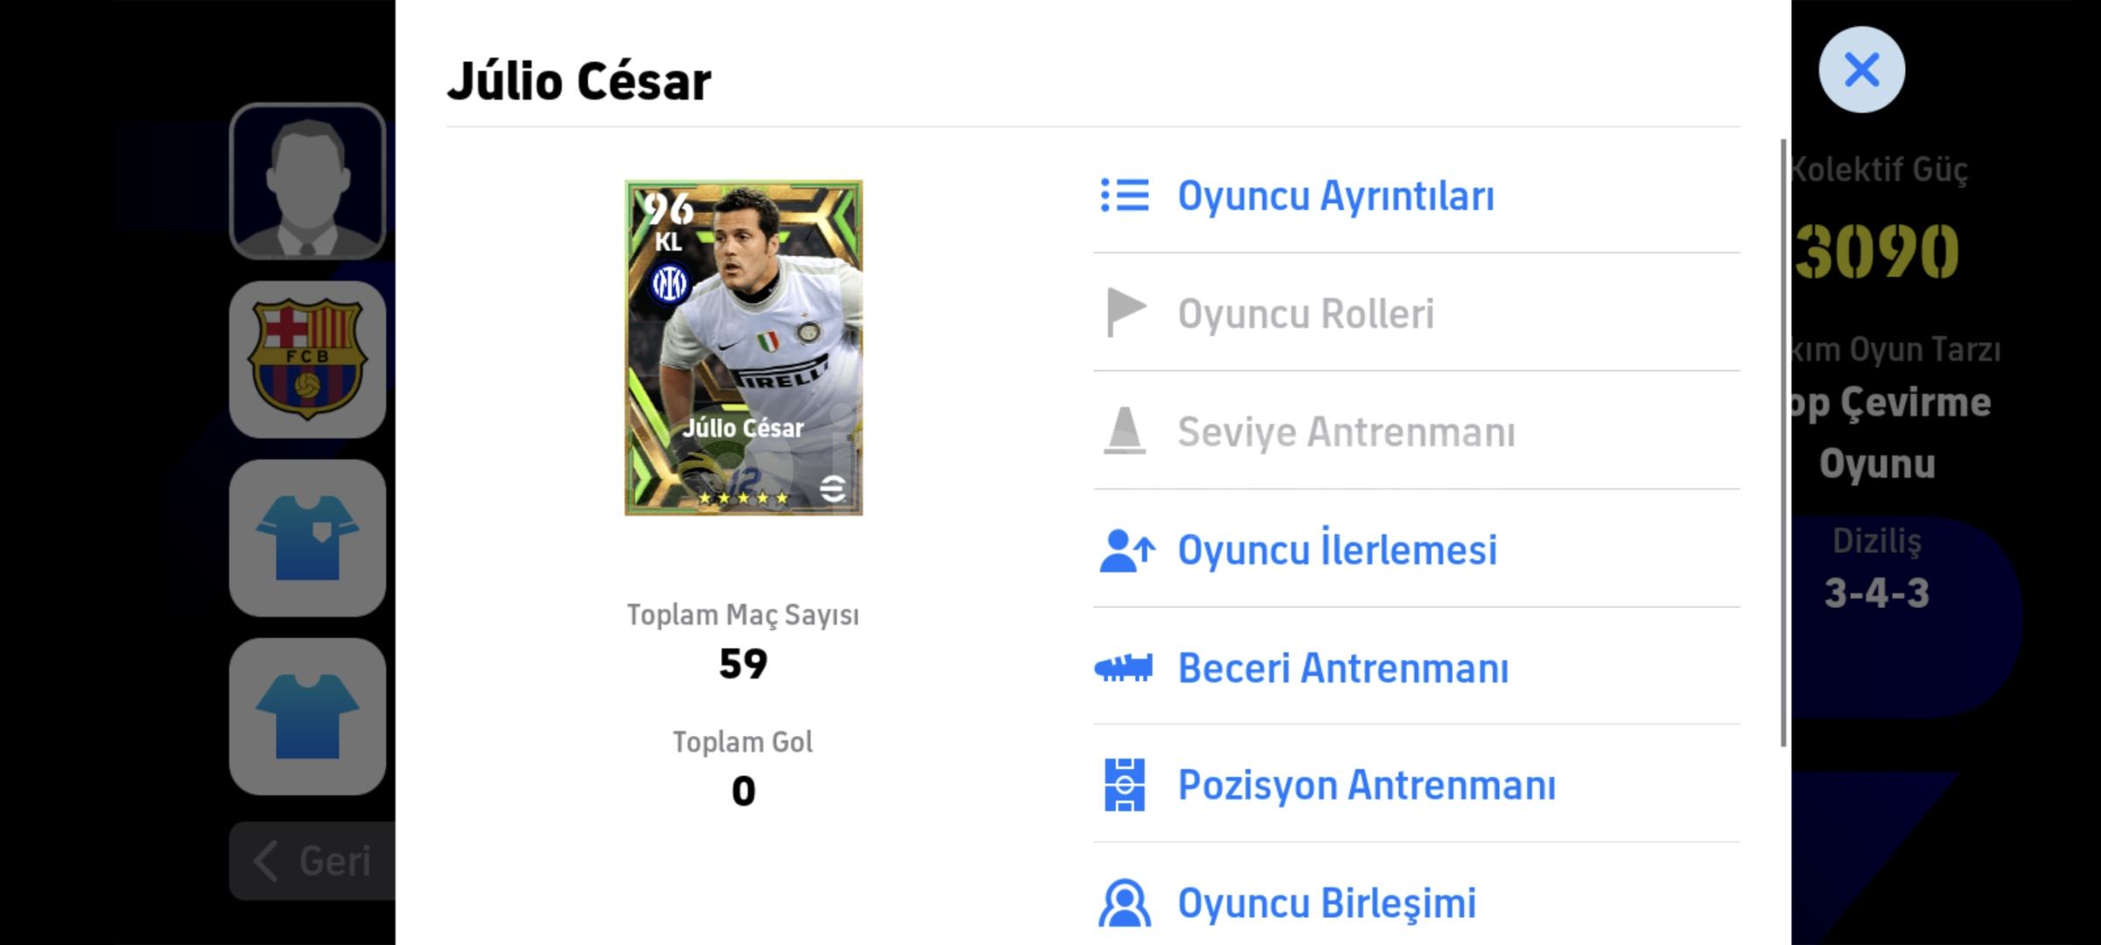Click the panel's vertical scrollbar

pos(1783,443)
